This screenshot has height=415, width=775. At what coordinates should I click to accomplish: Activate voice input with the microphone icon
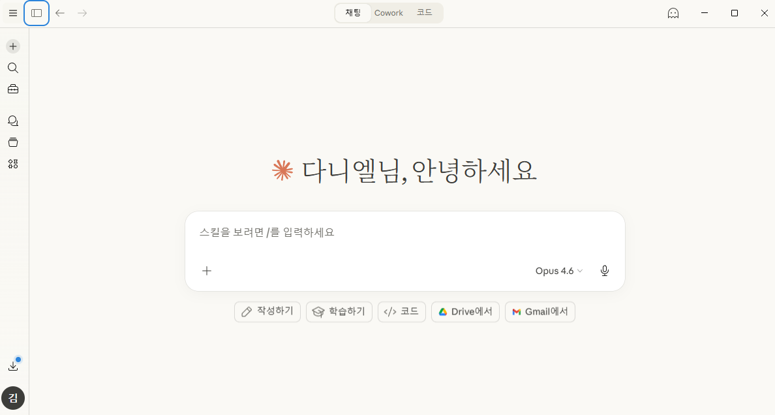pyautogui.click(x=604, y=270)
